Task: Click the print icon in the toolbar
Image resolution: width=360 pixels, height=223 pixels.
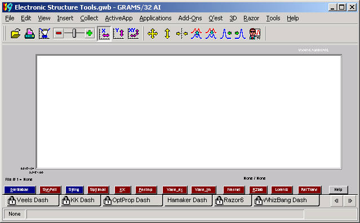Action: pos(30,34)
